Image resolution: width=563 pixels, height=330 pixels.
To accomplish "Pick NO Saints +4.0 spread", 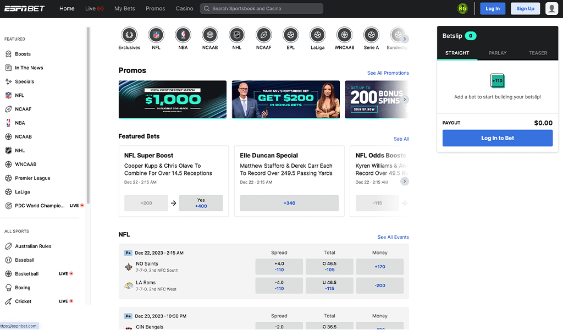I will tap(279, 266).
